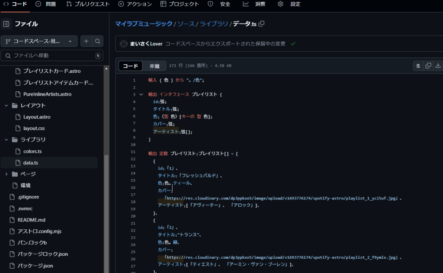This screenshot has width=443, height=273.
Task: Open README.md file
Action: (x=31, y=220)
